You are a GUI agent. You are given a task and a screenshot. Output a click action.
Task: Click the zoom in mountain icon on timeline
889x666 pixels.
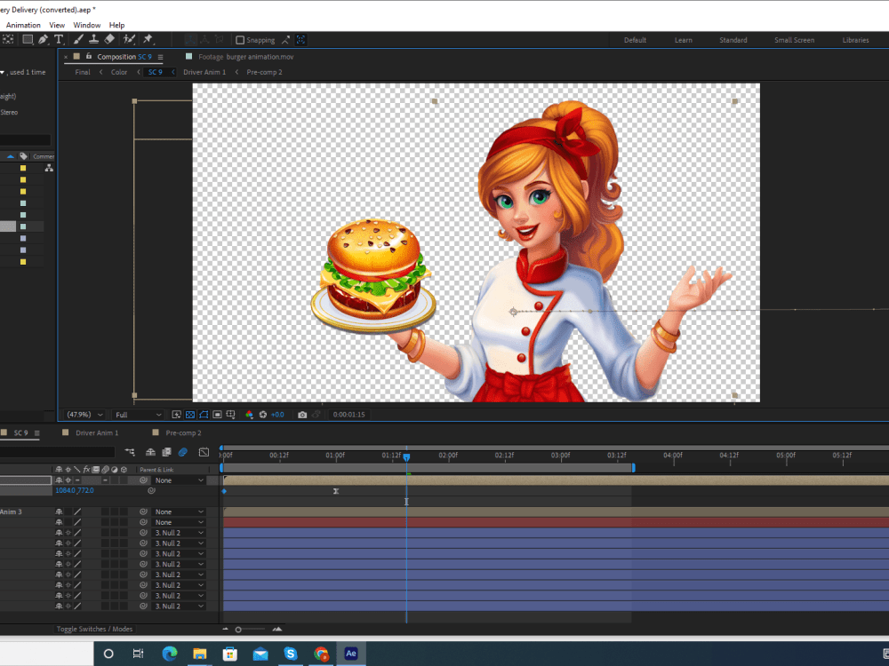tap(276, 630)
